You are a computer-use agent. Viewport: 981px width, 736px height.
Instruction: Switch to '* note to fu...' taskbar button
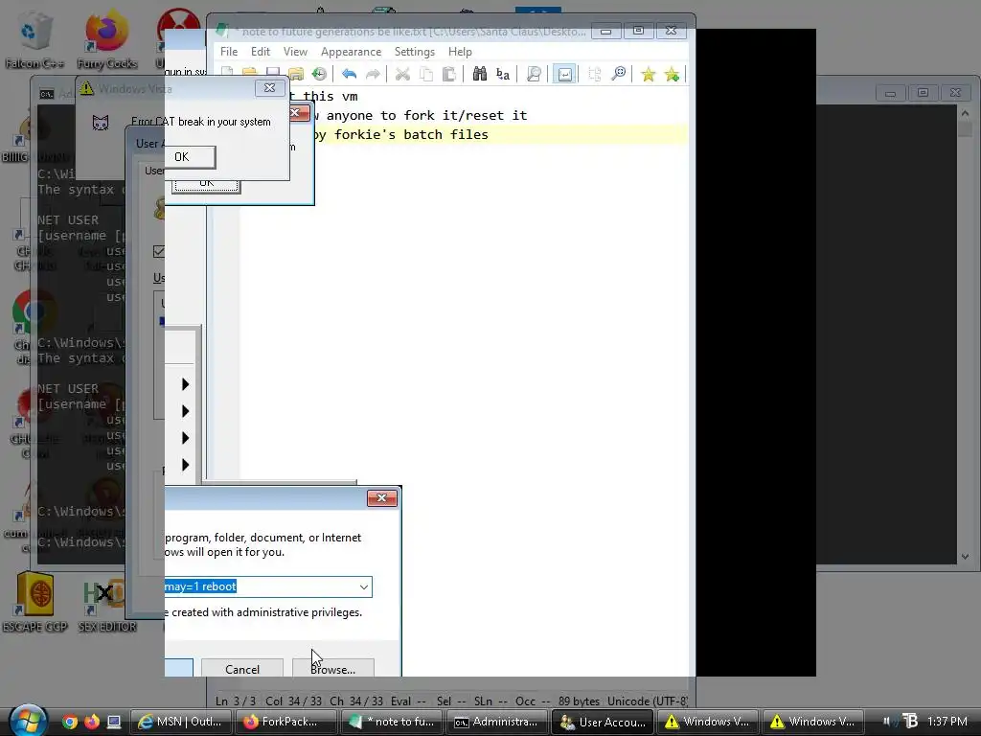click(x=392, y=722)
